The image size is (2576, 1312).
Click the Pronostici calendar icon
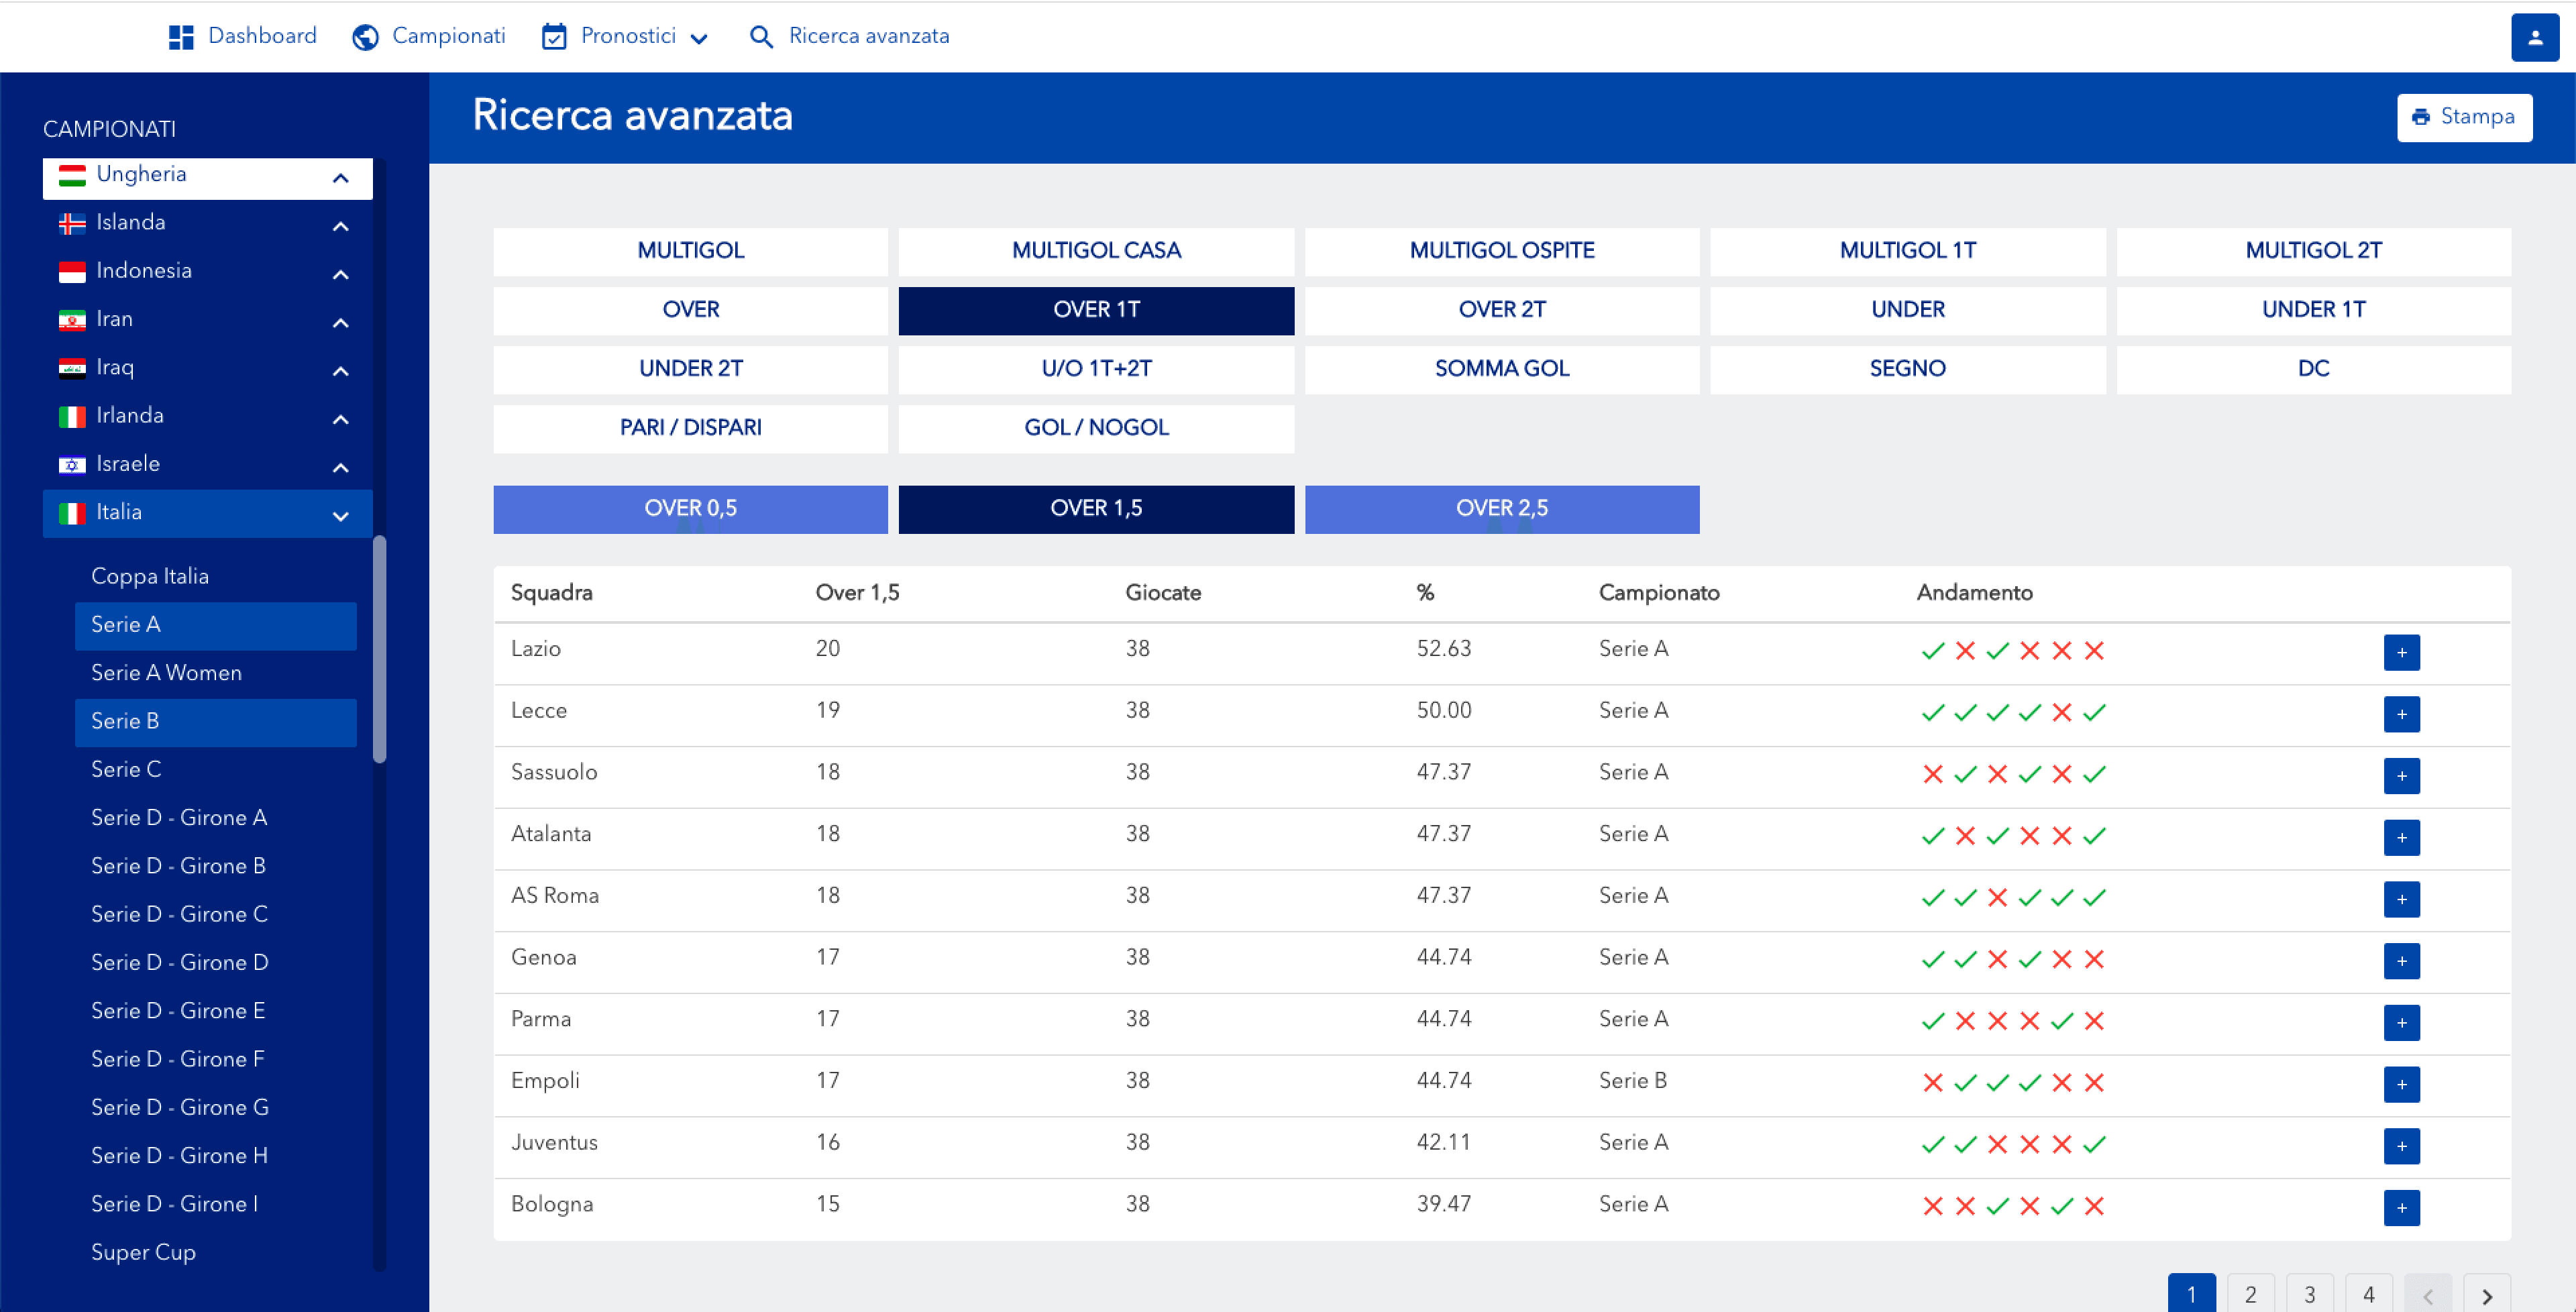pyautogui.click(x=554, y=37)
